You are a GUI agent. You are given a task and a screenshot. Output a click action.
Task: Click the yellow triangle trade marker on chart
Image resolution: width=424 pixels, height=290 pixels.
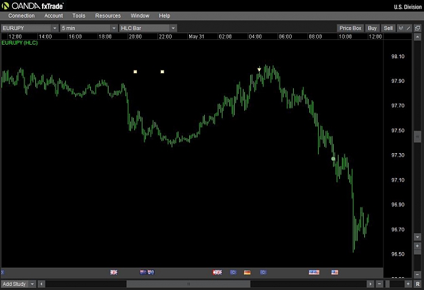pyautogui.click(x=259, y=69)
